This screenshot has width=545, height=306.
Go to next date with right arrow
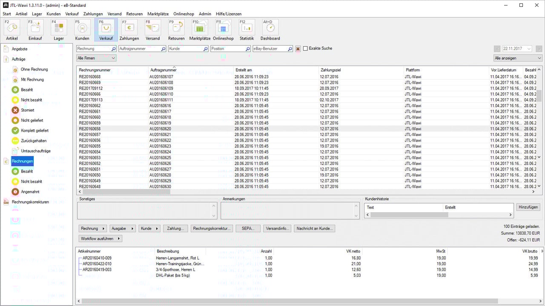pos(539,49)
